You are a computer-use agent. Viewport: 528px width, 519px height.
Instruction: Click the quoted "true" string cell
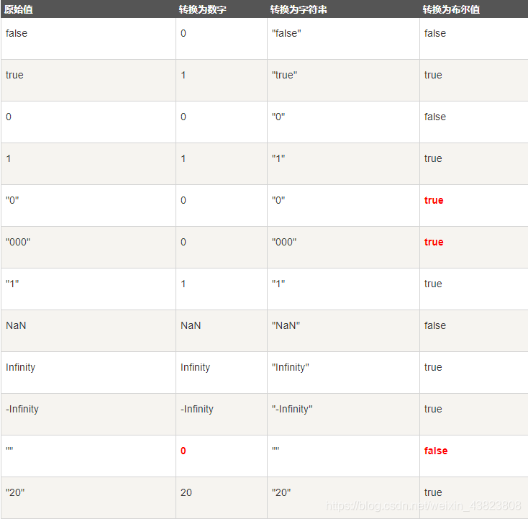[285, 75]
